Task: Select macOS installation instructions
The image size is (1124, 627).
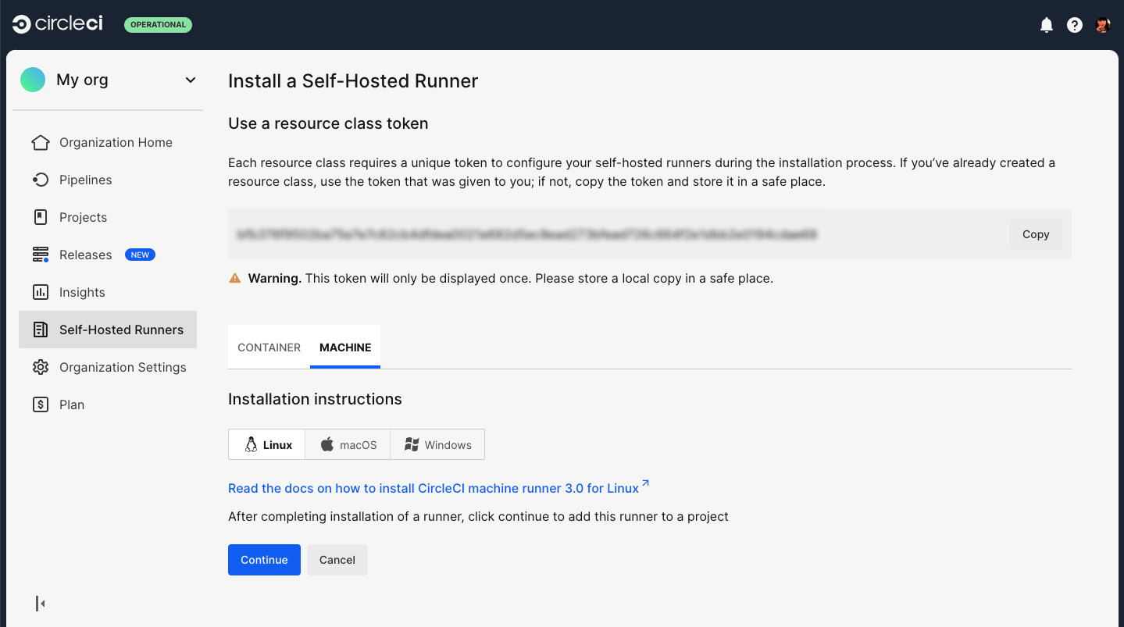Action: 348,444
